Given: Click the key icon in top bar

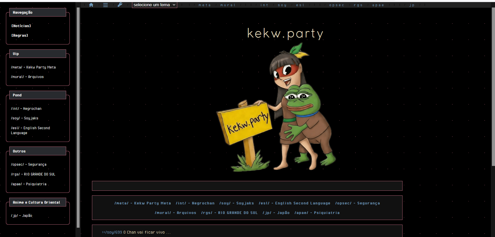Looking at the screenshot, I should (x=120, y=5).
